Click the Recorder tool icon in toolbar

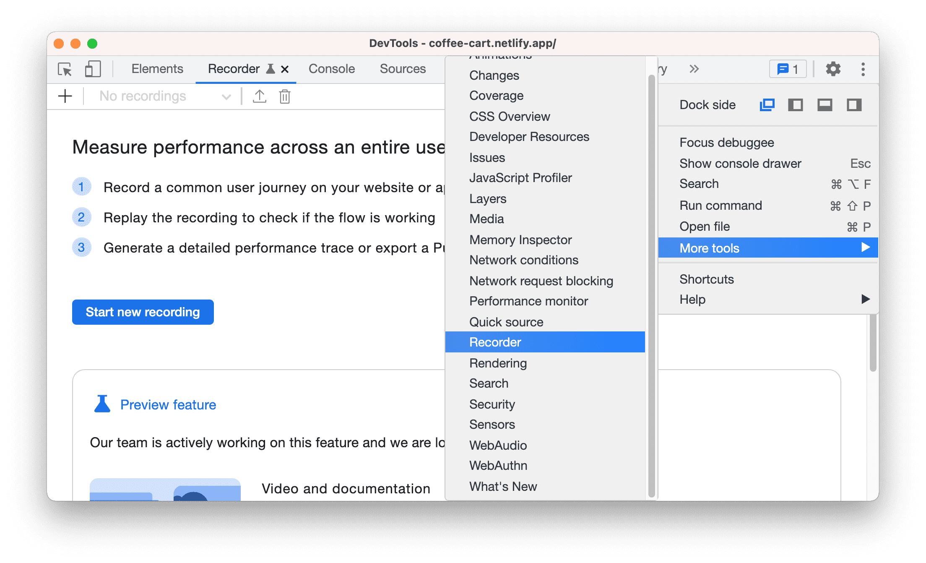[270, 69]
